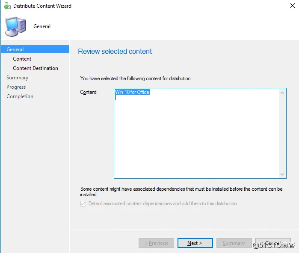This screenshot has height=253, width=299.
Task: Go to Content Destination step
Action: point(36,68)
